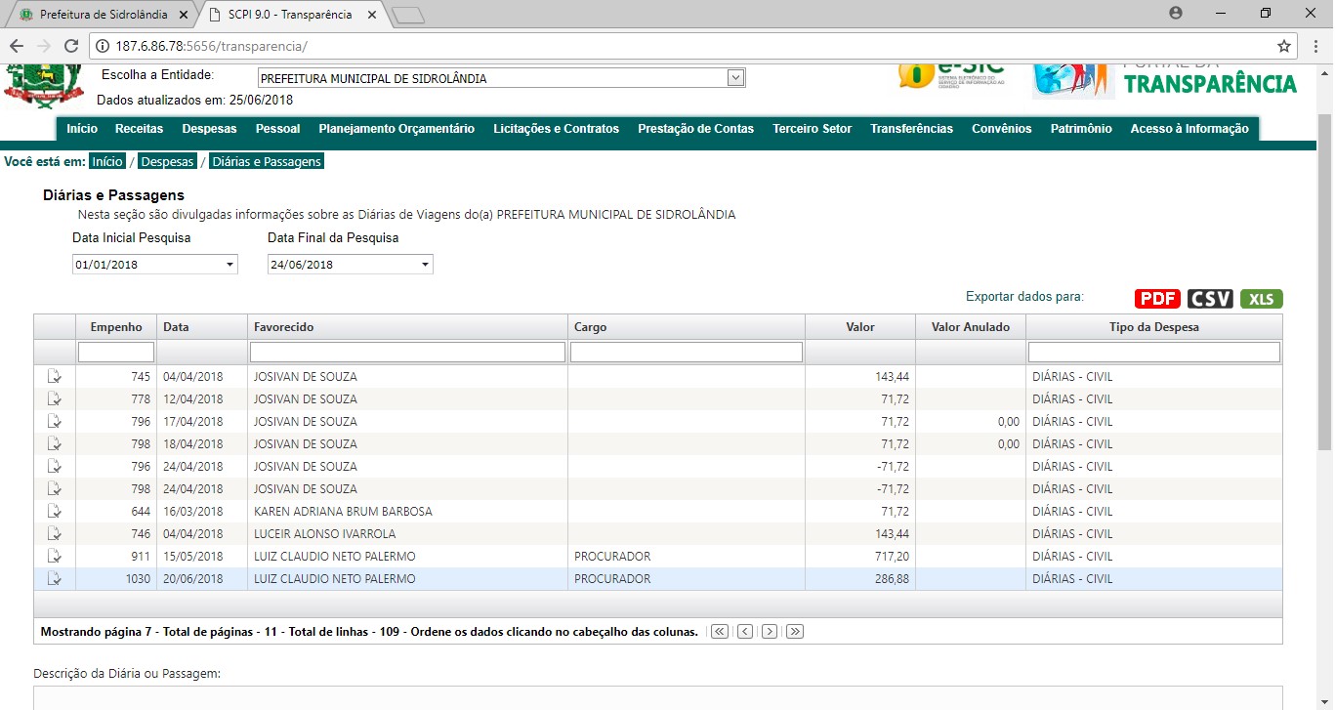Sort table by Cargo column header

point(687,327)
